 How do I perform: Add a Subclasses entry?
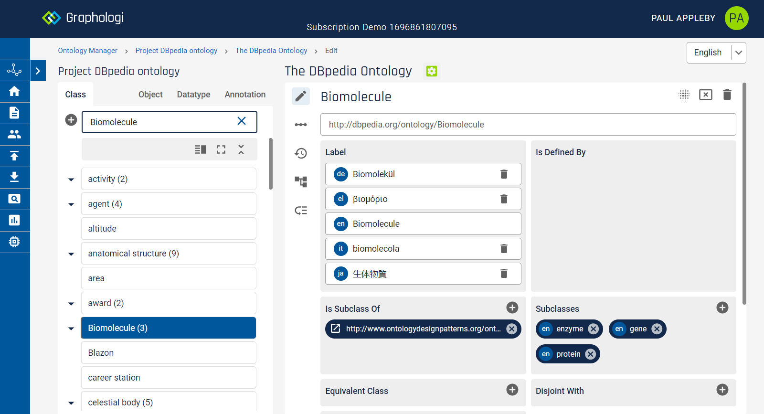tap(722, 308)
